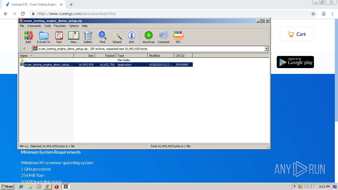Screen dimensions: 338x190
Task: Sort file list by Name column
Action: tap(46, 55)
